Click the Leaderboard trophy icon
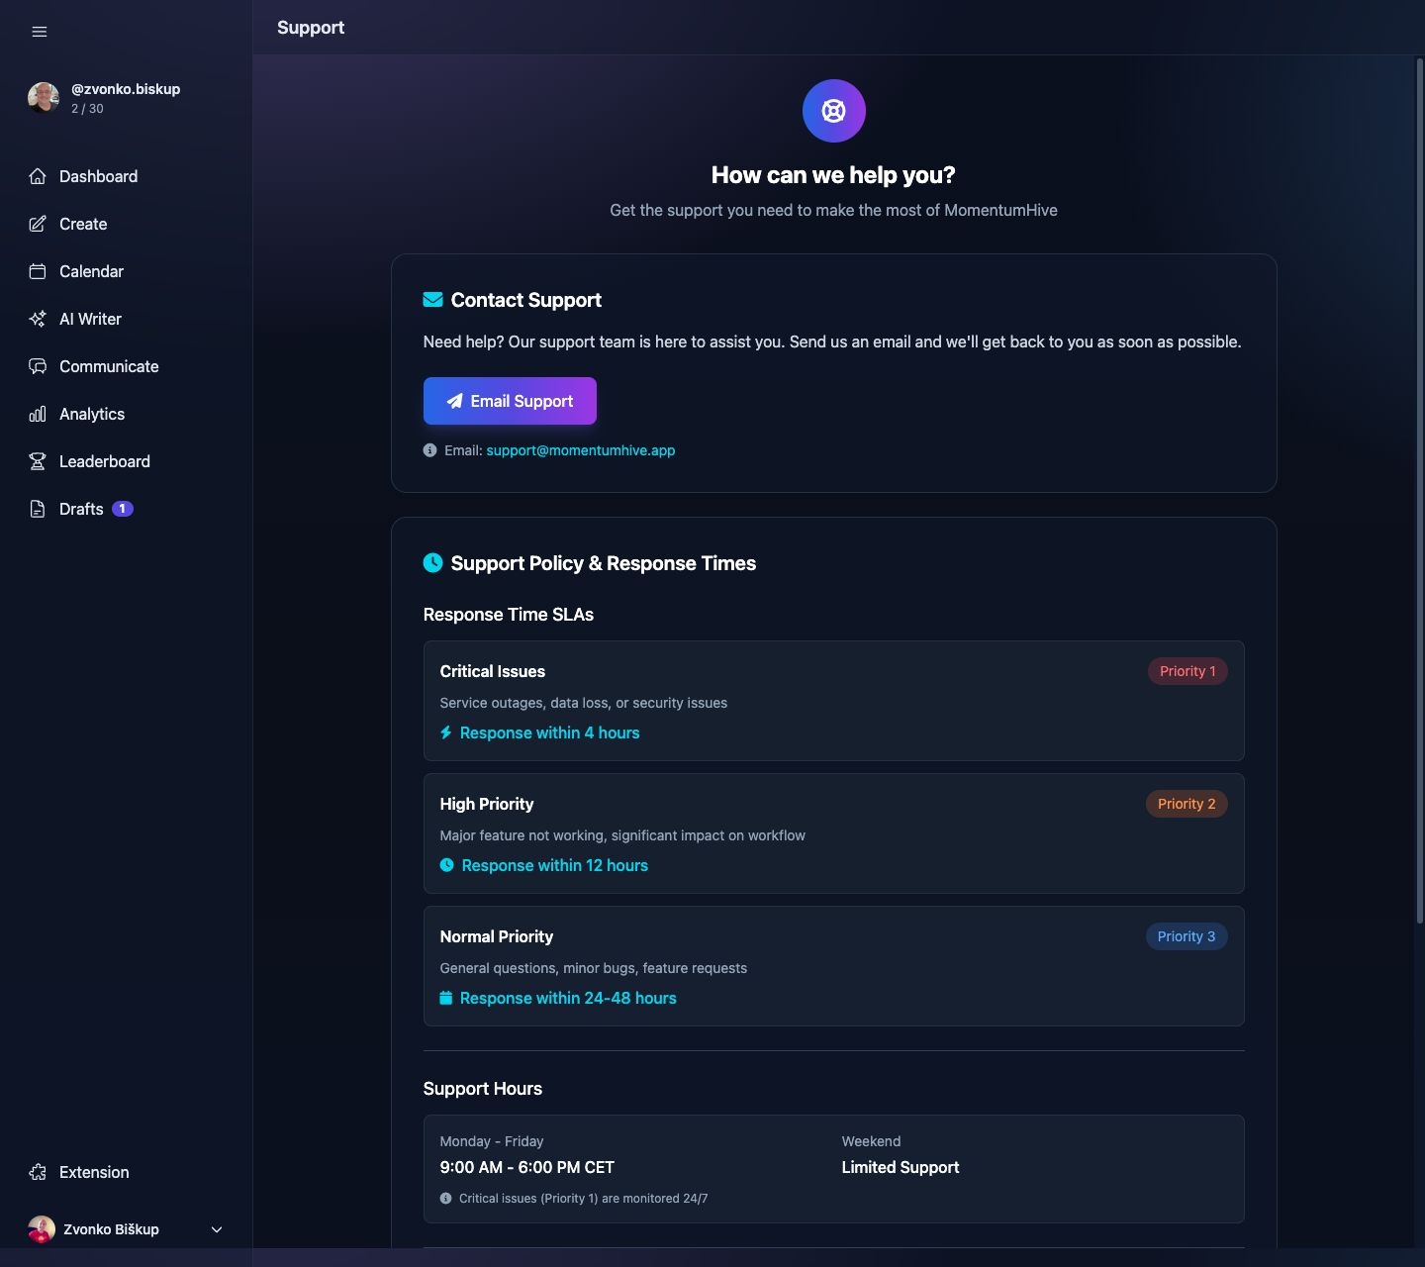 point(38,461)
